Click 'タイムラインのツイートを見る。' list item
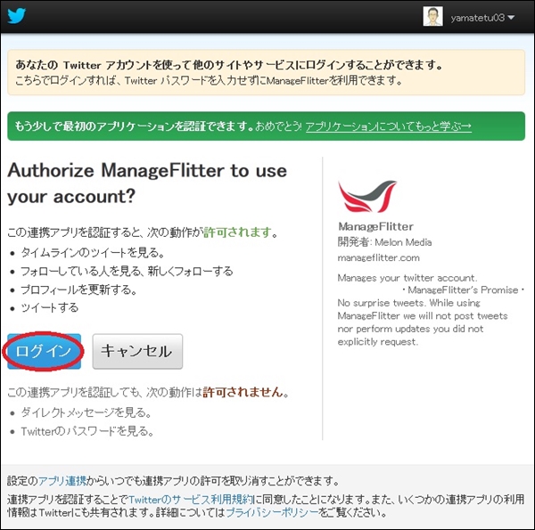The image size is (535, 530). click(x=93, y=253)
